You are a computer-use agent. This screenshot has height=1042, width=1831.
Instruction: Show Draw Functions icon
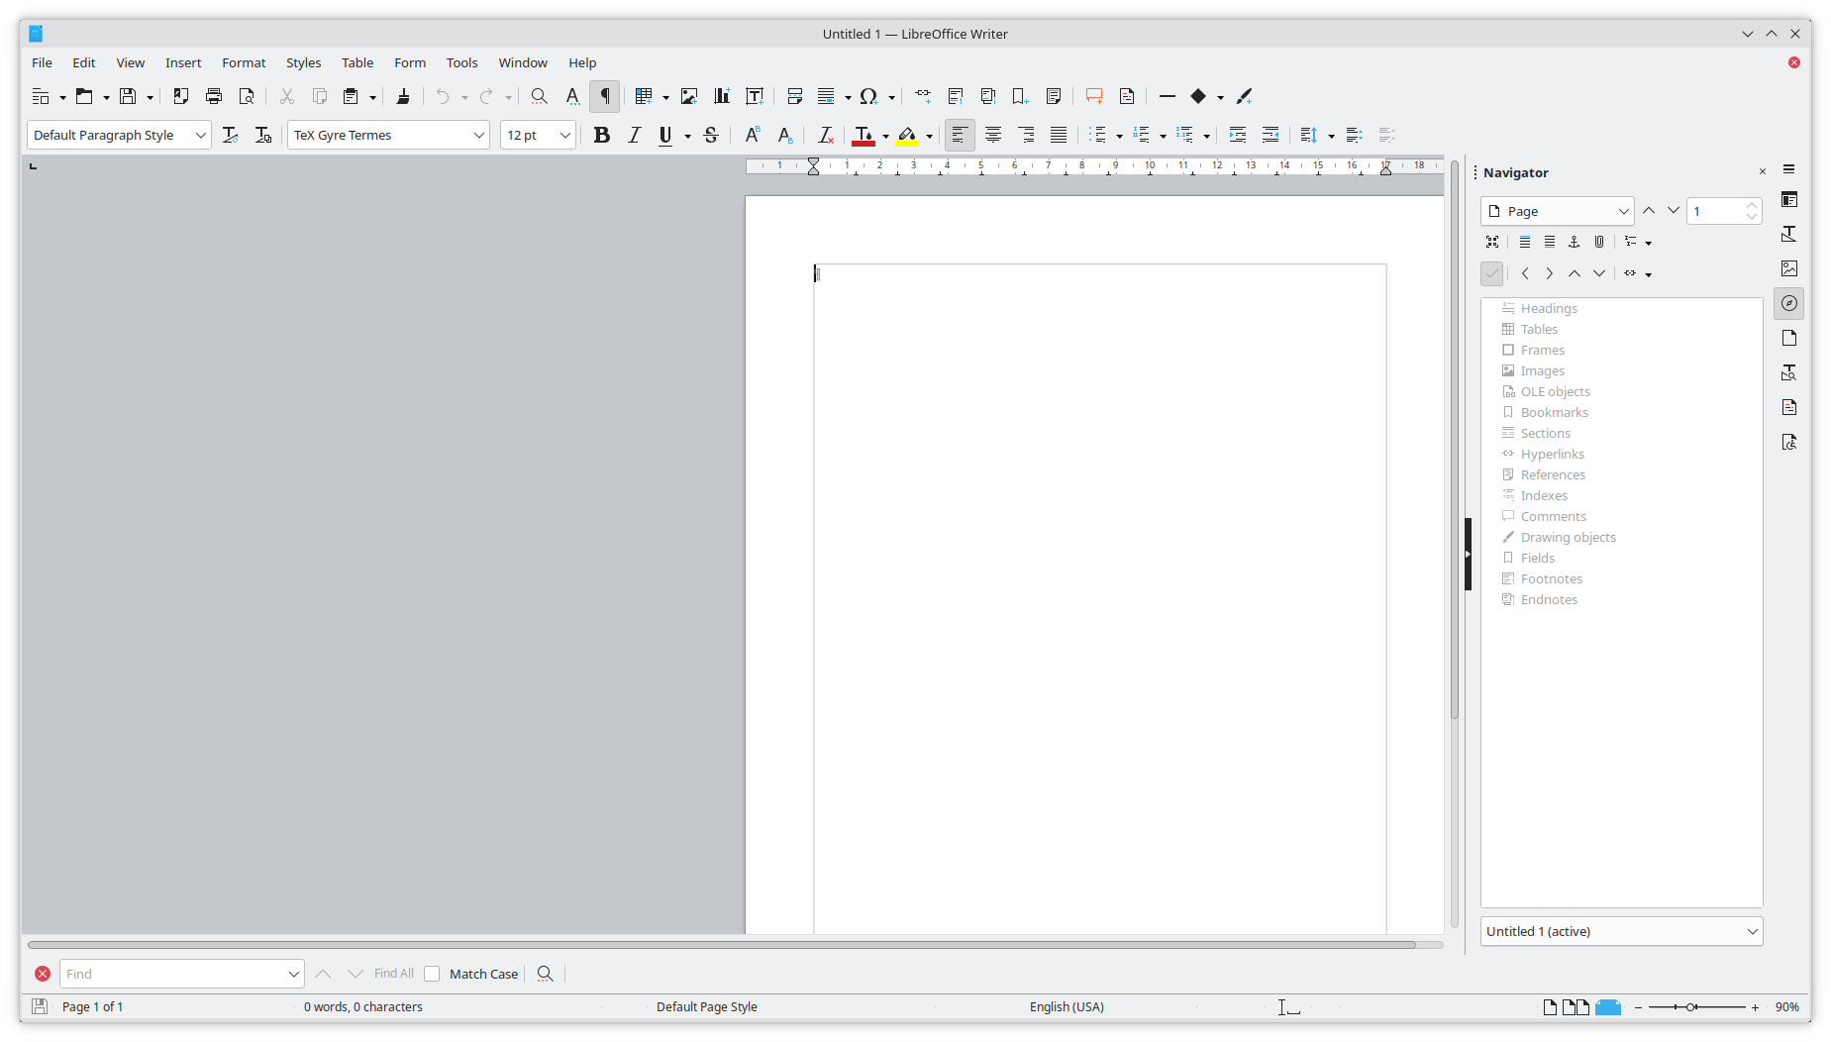(1245, 96)
